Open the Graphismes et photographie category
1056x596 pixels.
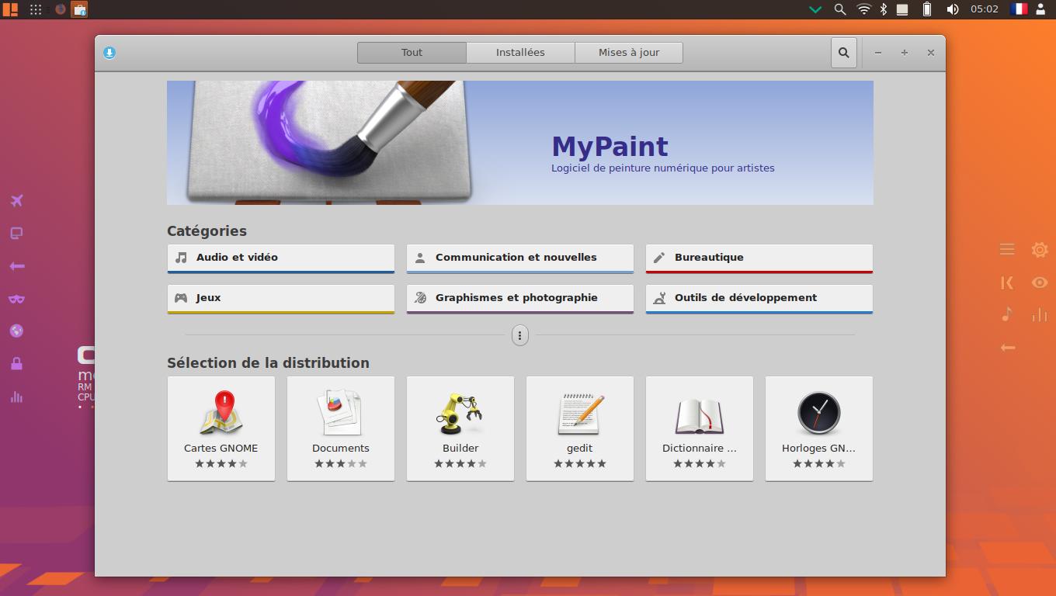[520, 299]
